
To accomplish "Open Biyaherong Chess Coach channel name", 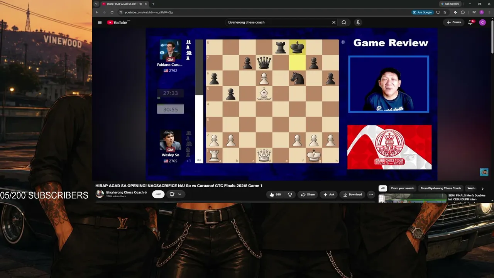I will coord(125,192).
